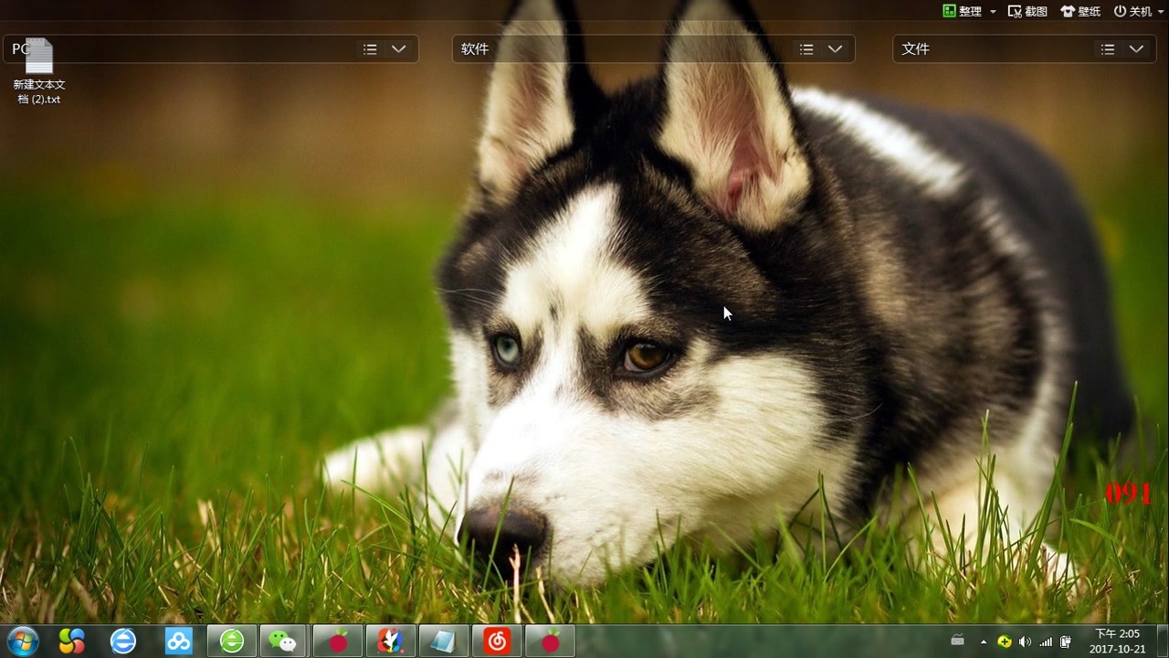This screenshot has width=1169, height=658.
Task: Open last red radish app in taskbar
Action: (x=550, y=641)
